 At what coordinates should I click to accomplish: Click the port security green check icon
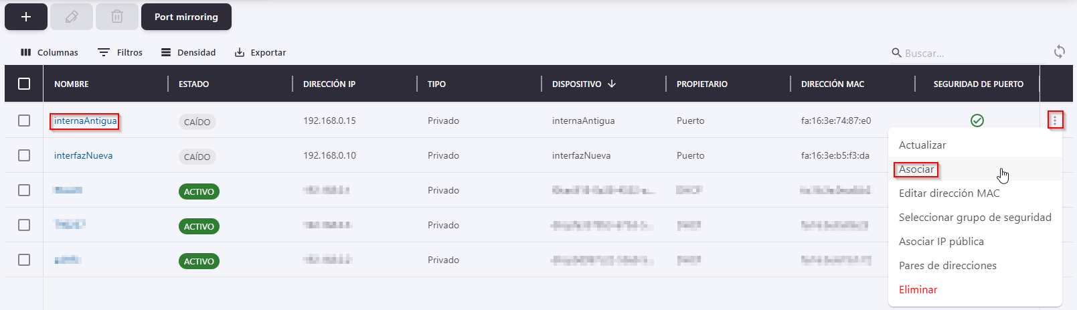click(x=977, y=121)
